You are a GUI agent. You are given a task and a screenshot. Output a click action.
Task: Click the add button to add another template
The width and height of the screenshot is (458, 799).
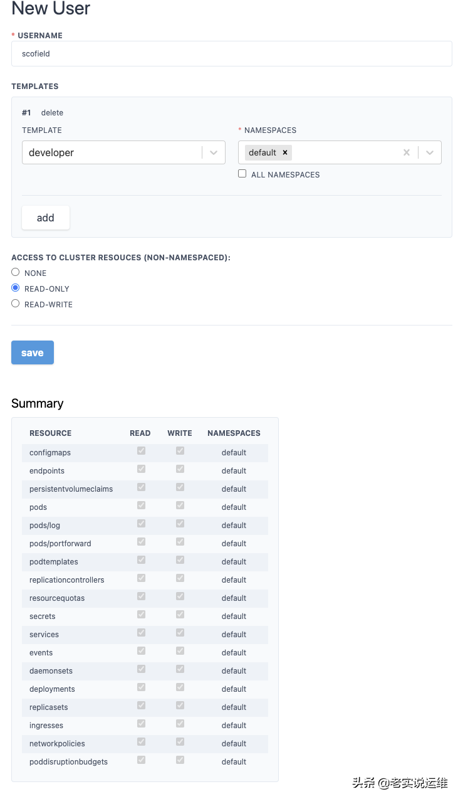click(45, 218)
